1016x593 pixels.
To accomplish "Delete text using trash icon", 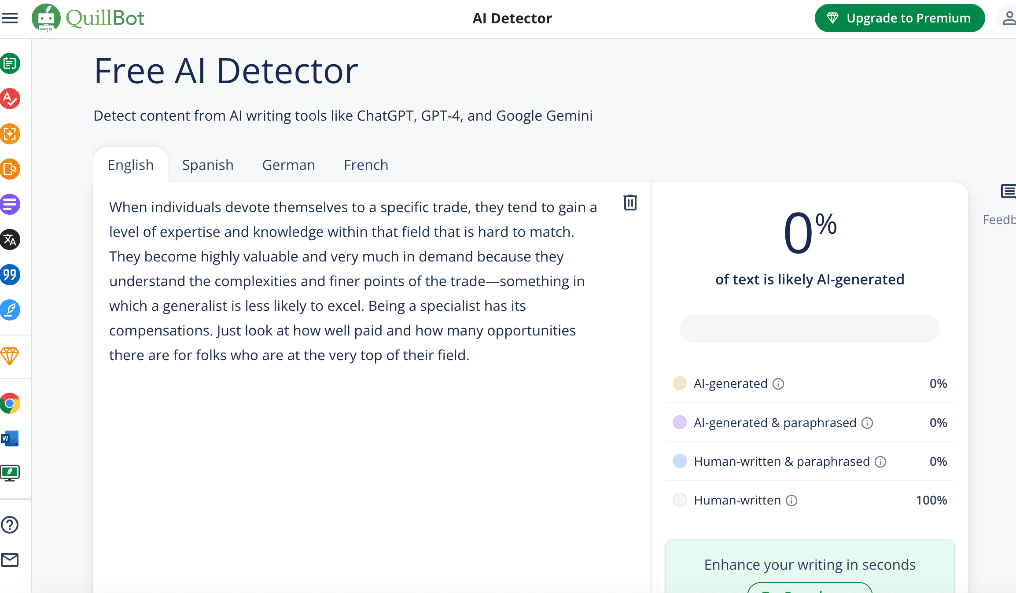I will [x=630, y=203].
